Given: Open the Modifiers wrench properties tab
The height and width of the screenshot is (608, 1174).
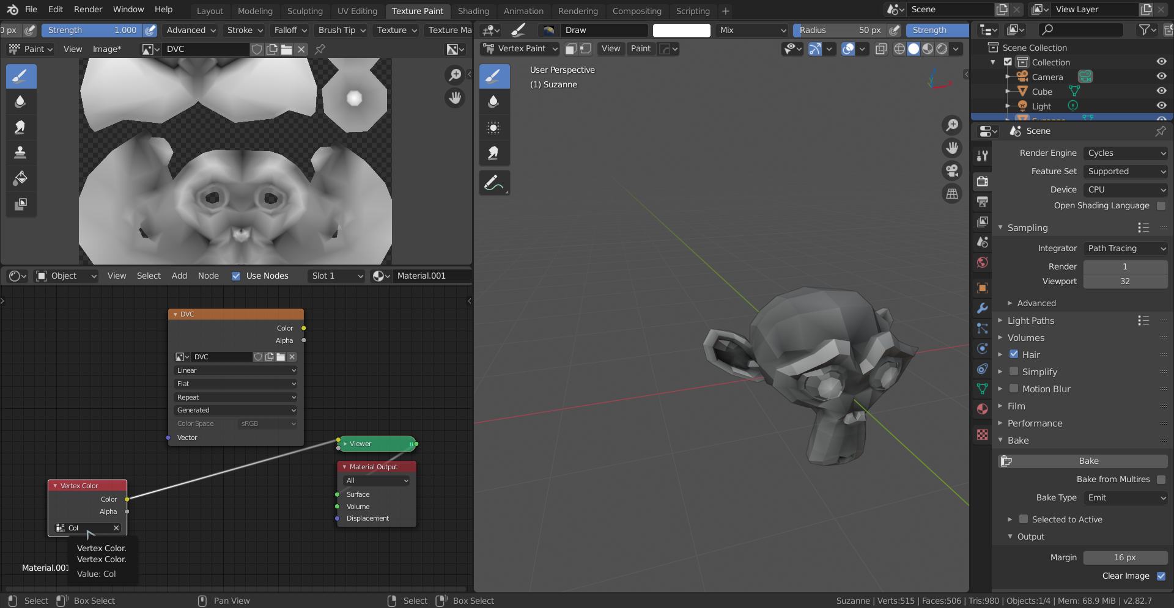Looking at the screenshot, I should tap(982, 309).
